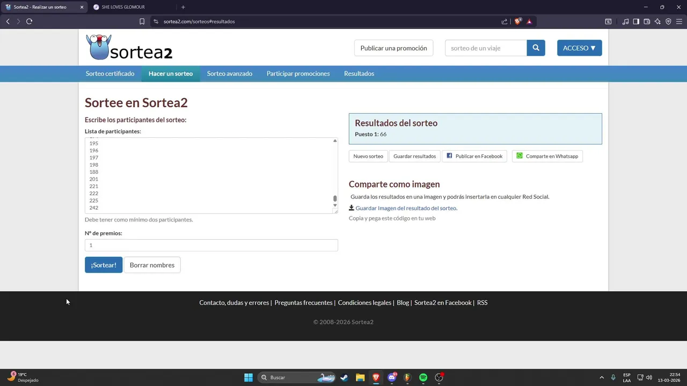Open Condiciones legales footer link
The height and width of the screenshot is (386, 687).
(364, 302)
